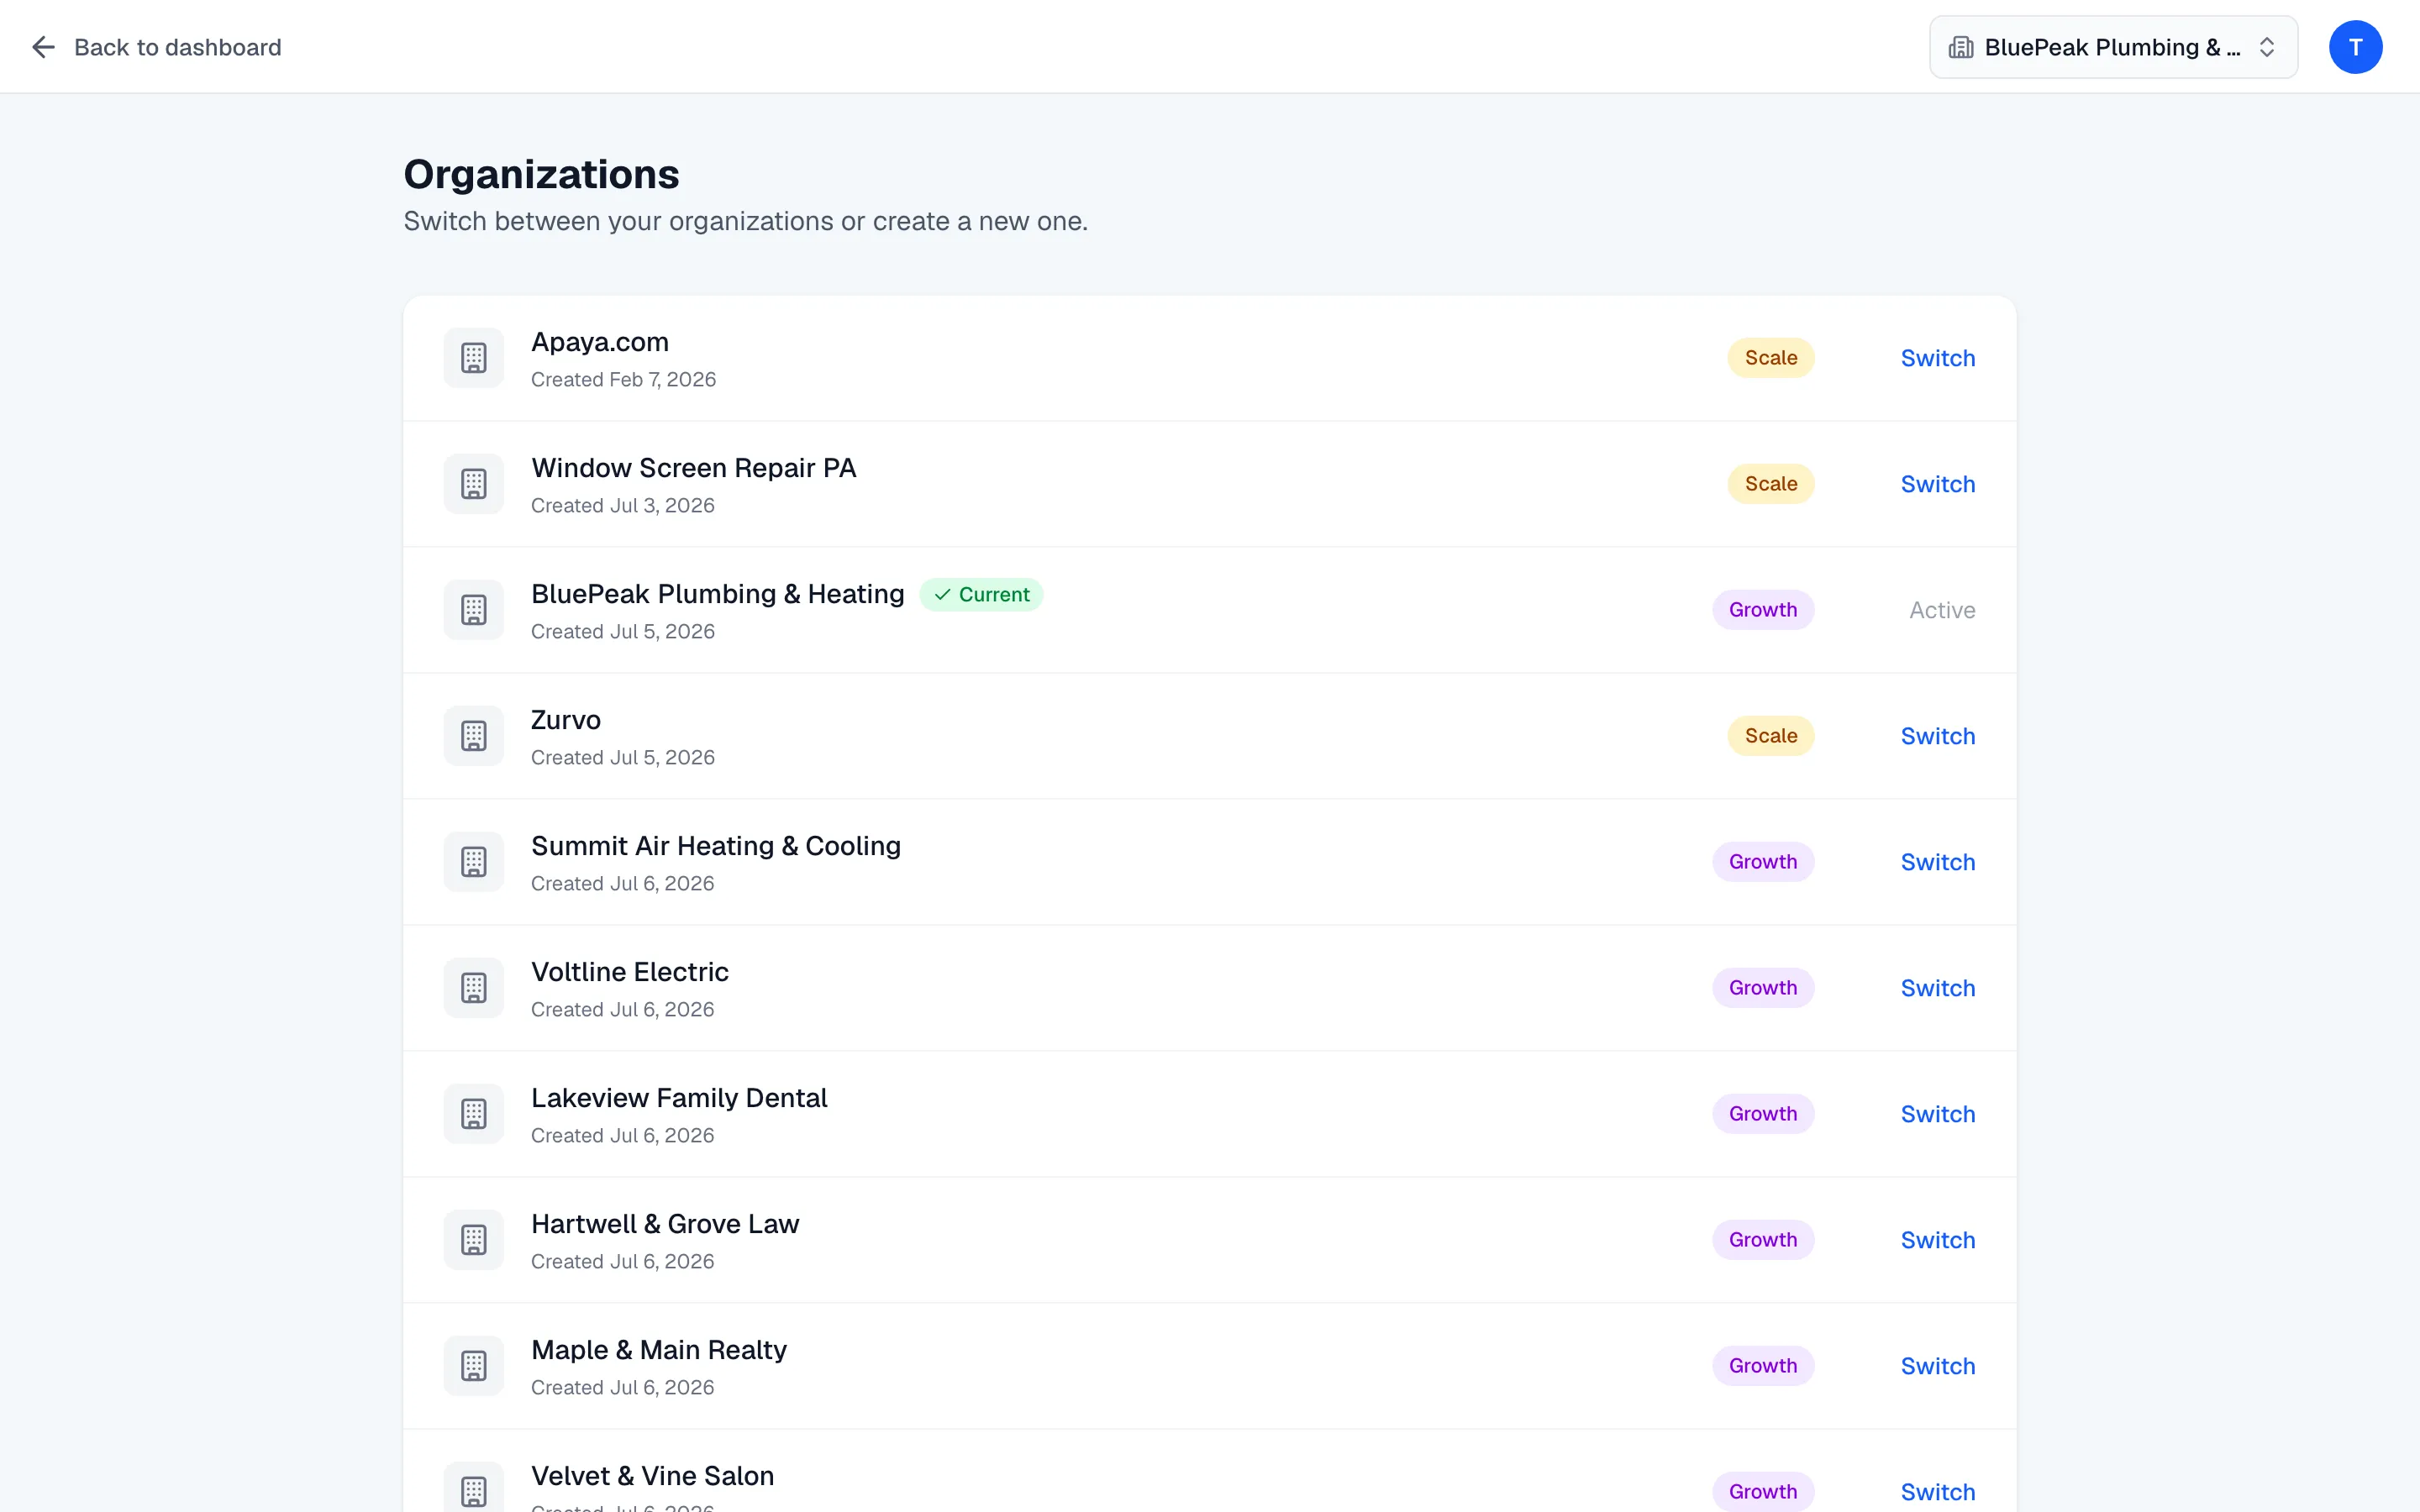Select the Hartwell & Grove Law name
Viewport: 2420px width, 1512px height.
[x=665, y=1224]
